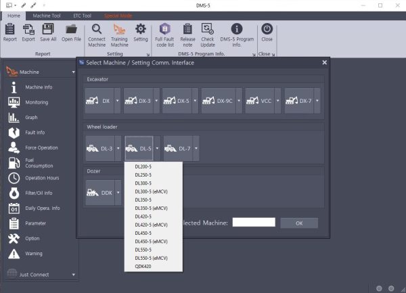
Task: Expand the Just Connect sidebar section
Action: tap(74, 275)
